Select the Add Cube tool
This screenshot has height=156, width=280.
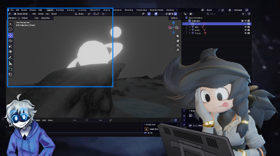pos(11,69)
